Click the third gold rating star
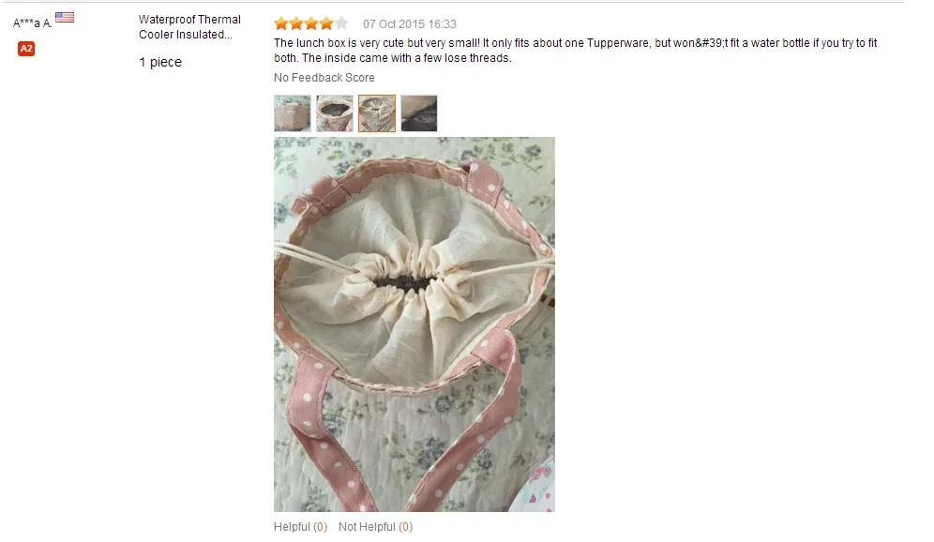The height and width of the screenshot is (542, 934). [311, 23]
